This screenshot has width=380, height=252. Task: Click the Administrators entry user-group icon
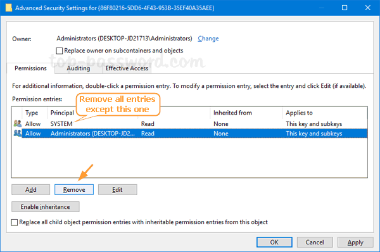pos(18,133)
